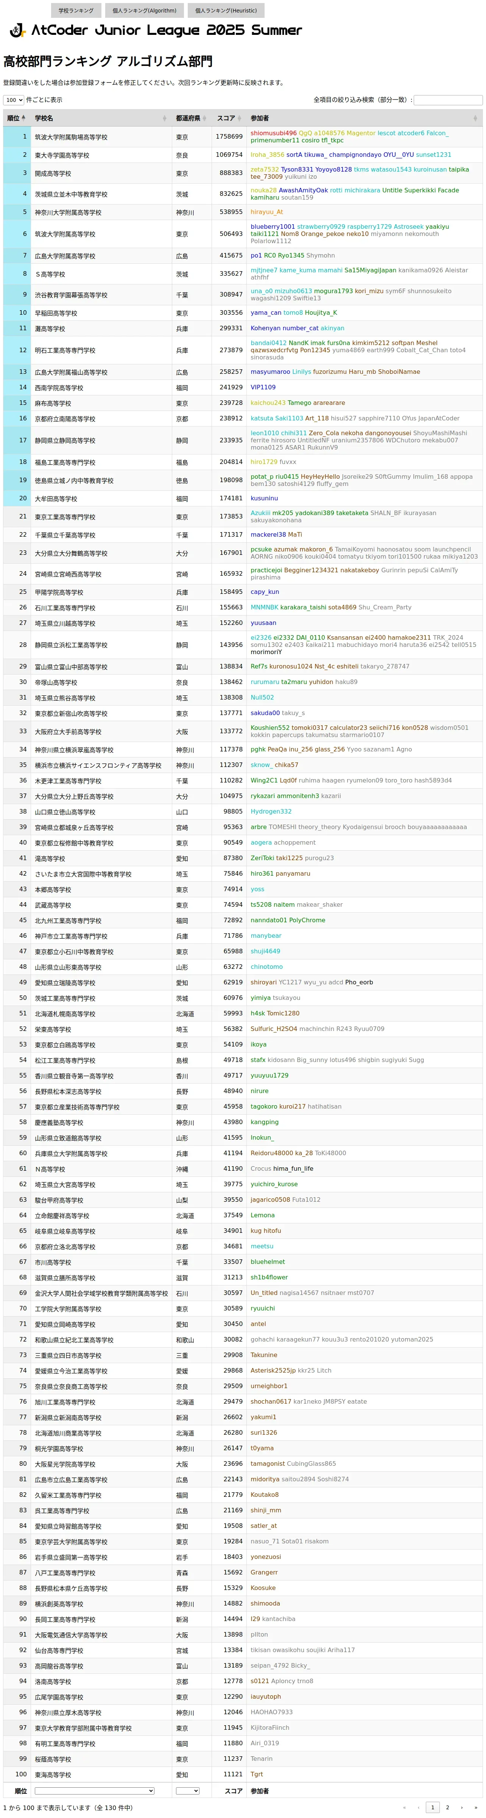486x1818 pixels.
Task: Open user Null502's profile link
Action: click(262, 697)
